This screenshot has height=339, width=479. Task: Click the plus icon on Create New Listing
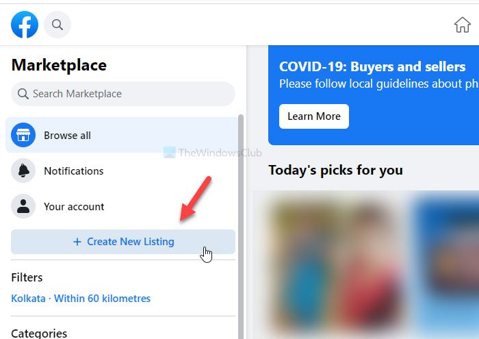(x=77, y=242)
